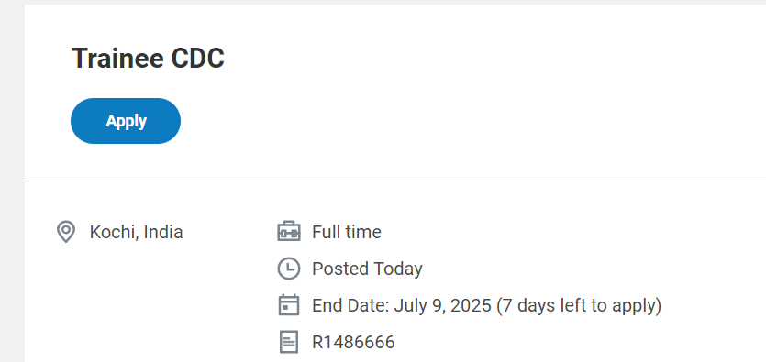Click the word Today in posting info
The image size is (766, 362).
click(x=398, y=269)
